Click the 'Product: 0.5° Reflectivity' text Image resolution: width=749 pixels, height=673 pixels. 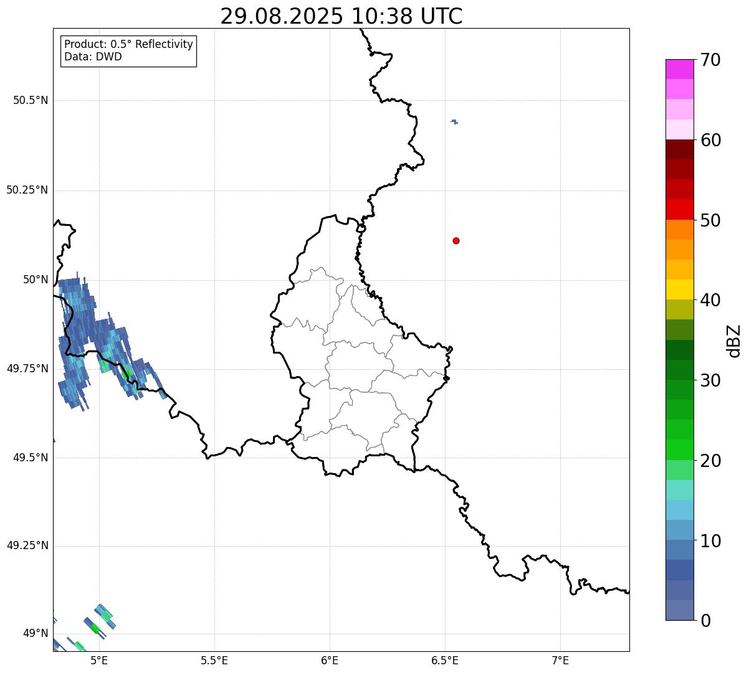tap(128, 44)
